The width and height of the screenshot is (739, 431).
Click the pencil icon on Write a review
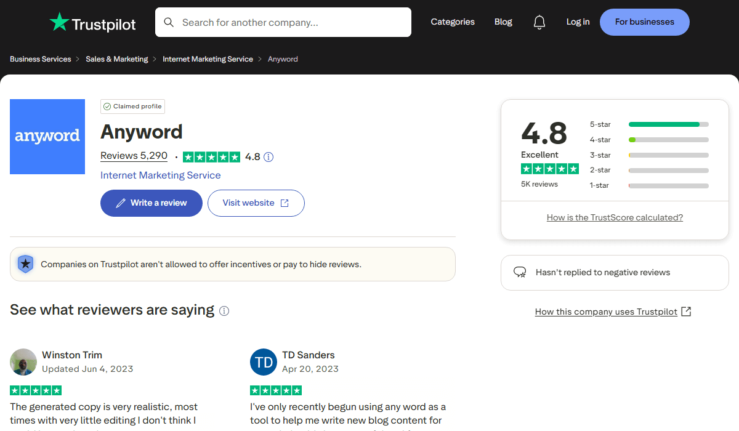[x=122, y=203]
